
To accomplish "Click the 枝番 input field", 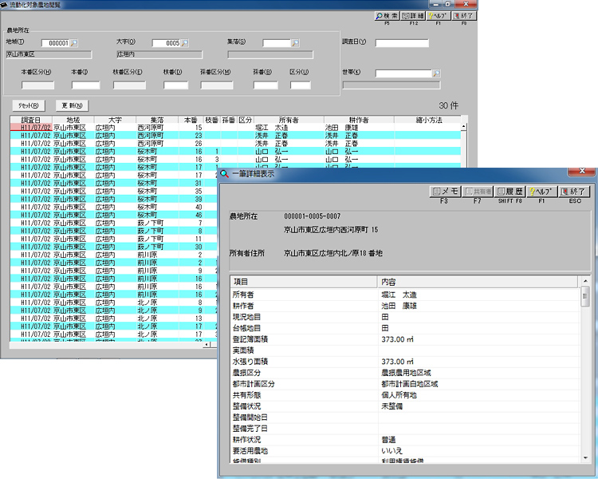I will tap(176, 85).
